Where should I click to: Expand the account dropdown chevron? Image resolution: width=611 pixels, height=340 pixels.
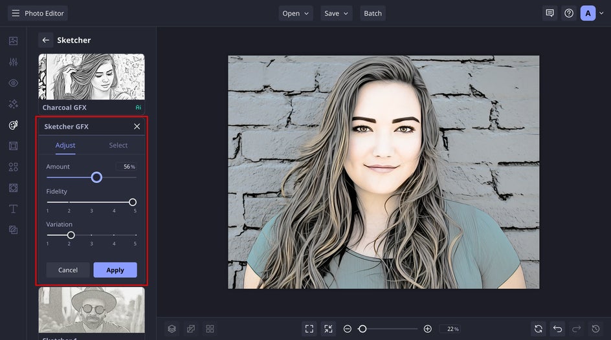coord(601,13)
